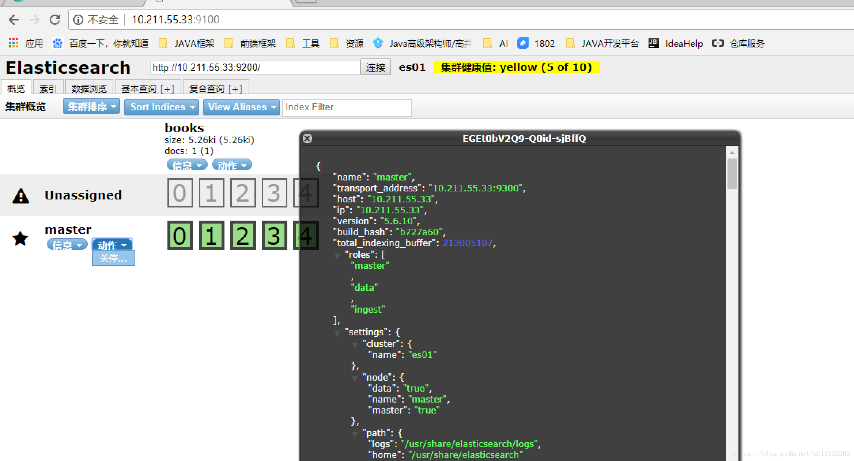
Task: Click the build_hash value "b727a60"
Action: 419,232
